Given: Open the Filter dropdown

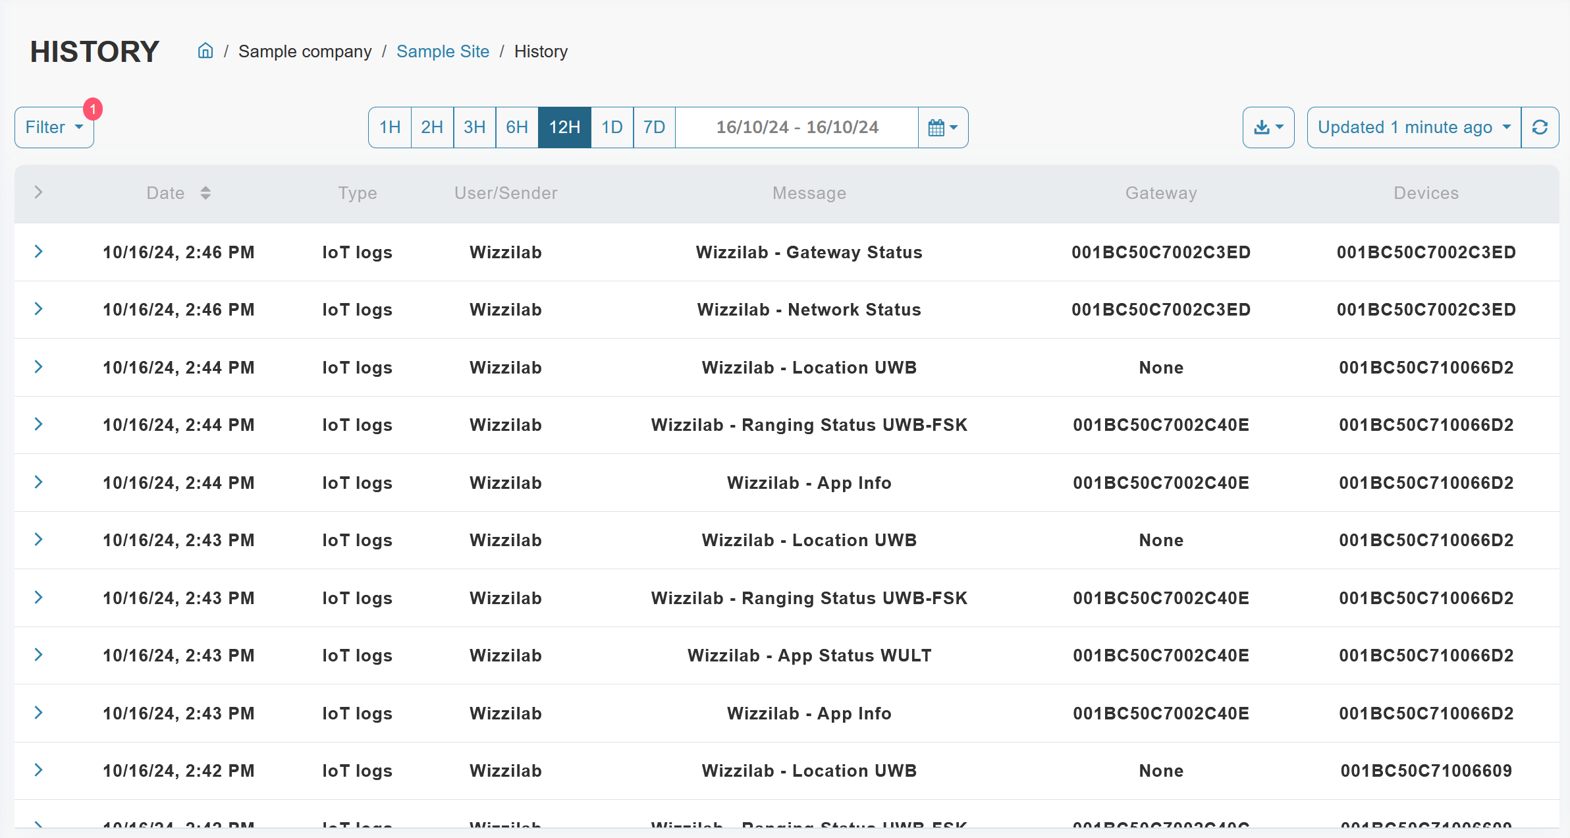Looking at the screenshot, I should pyautogui.click(x=54, y=127).
